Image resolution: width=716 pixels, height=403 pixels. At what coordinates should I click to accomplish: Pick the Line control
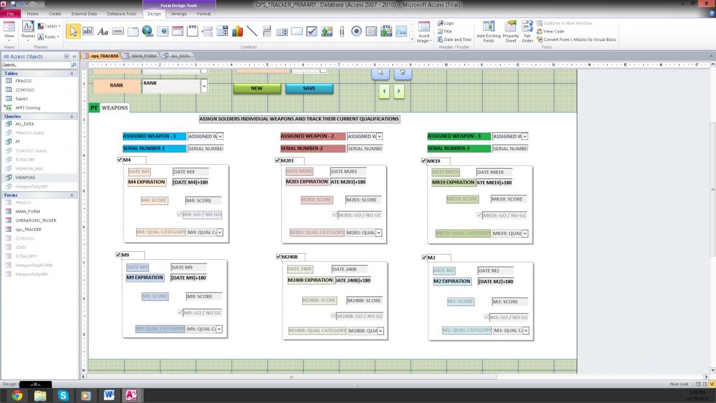coord(252,31)
